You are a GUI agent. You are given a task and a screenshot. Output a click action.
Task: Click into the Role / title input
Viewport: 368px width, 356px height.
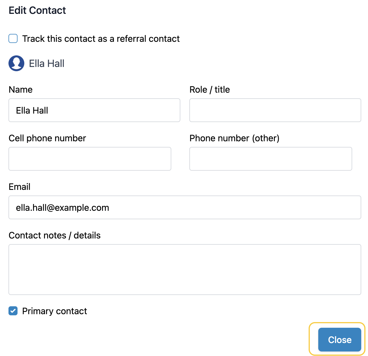pos(275,110)
